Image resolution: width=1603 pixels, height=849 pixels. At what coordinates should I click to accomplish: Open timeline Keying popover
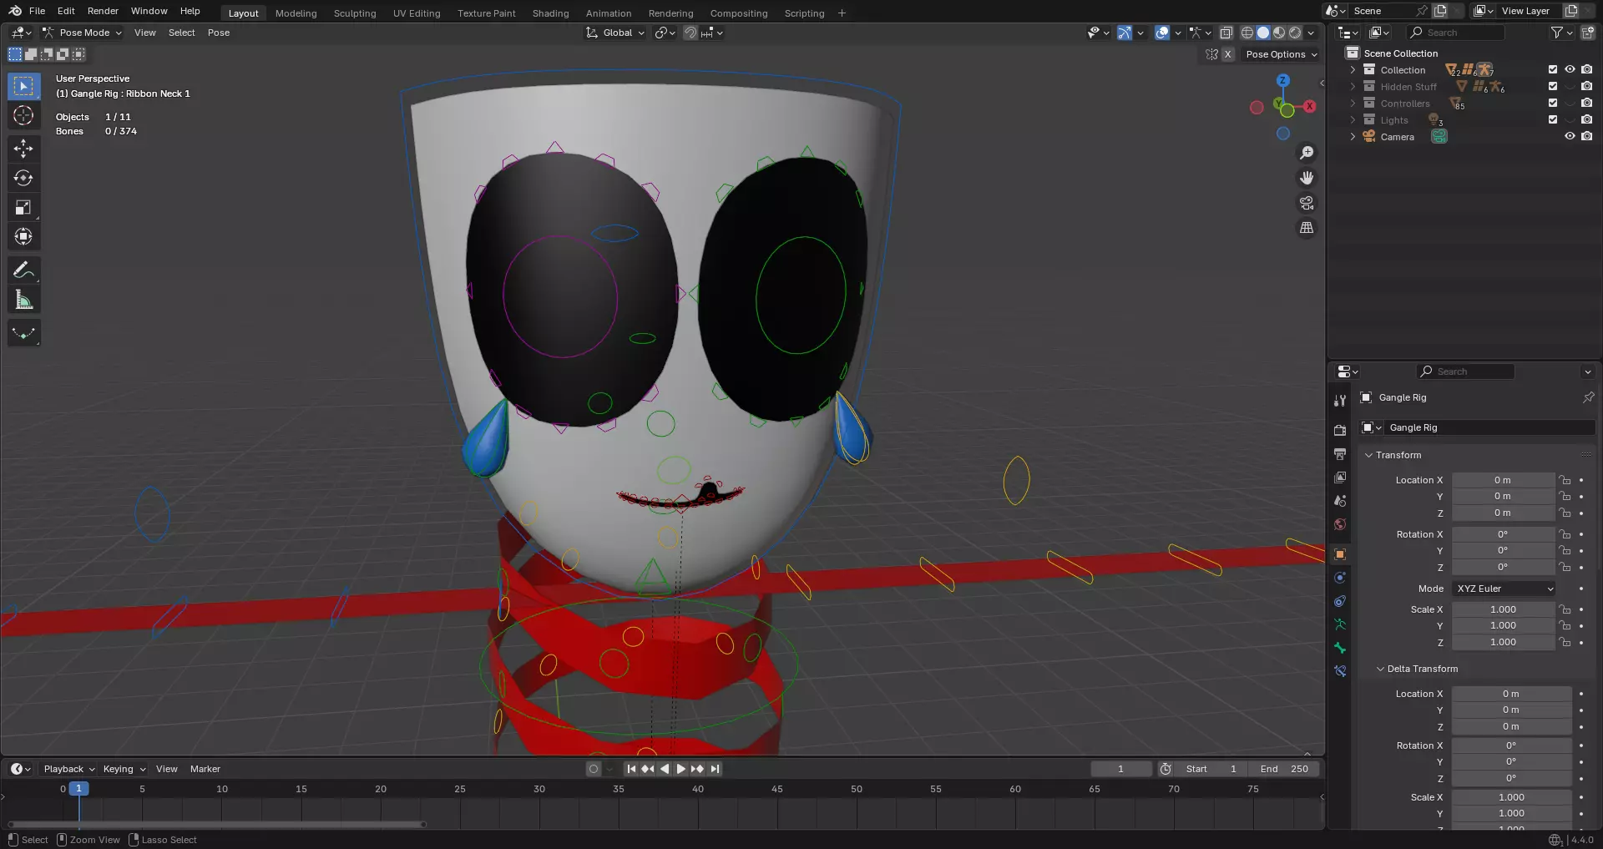click(124, 769)
